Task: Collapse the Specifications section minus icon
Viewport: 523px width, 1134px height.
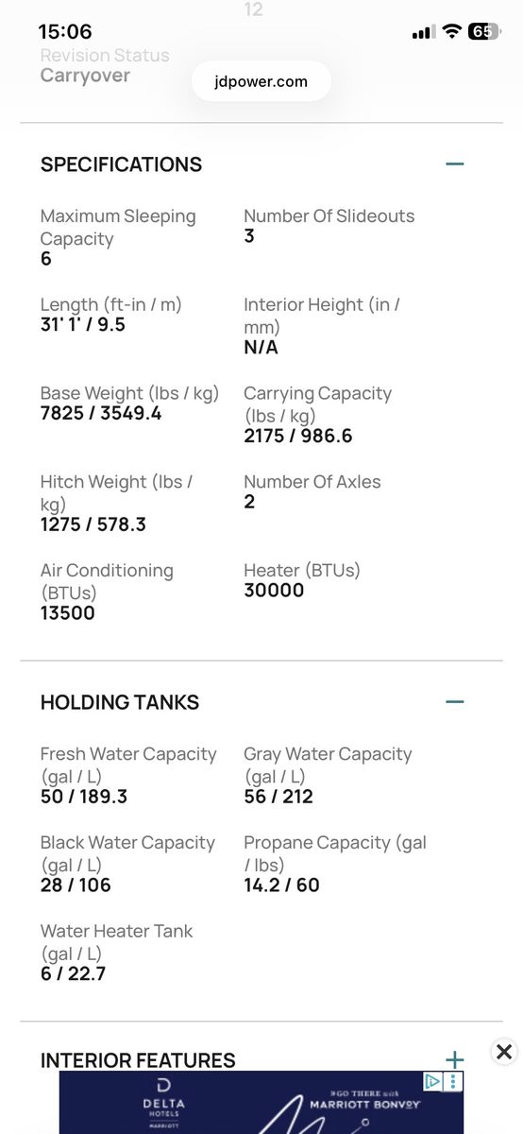Action: pos(455,163)
